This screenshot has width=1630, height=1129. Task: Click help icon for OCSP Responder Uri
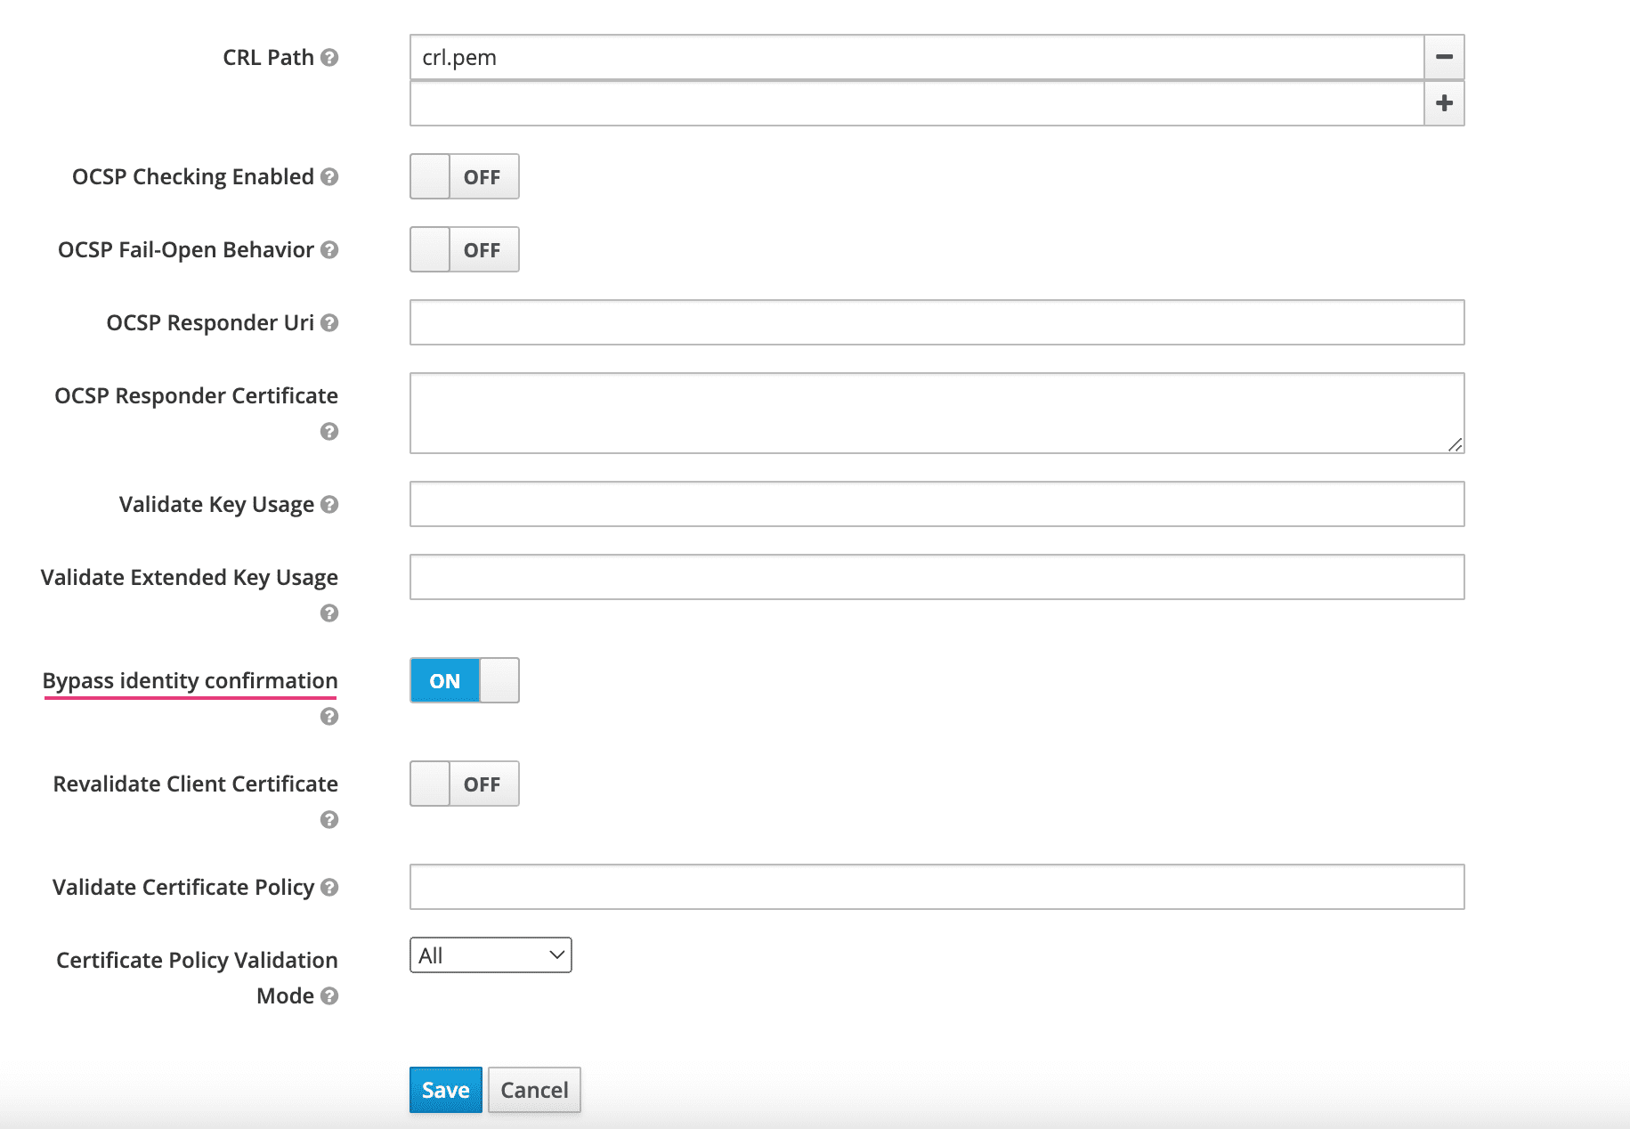tap(329, 323)
